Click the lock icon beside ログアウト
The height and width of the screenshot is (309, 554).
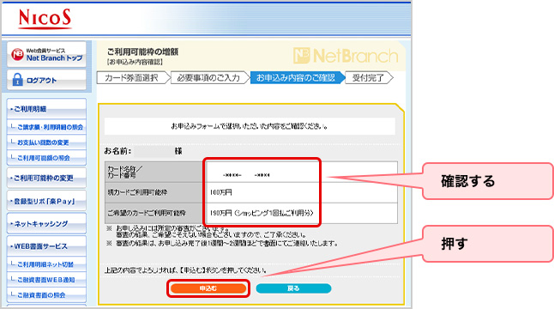(17, 80)
